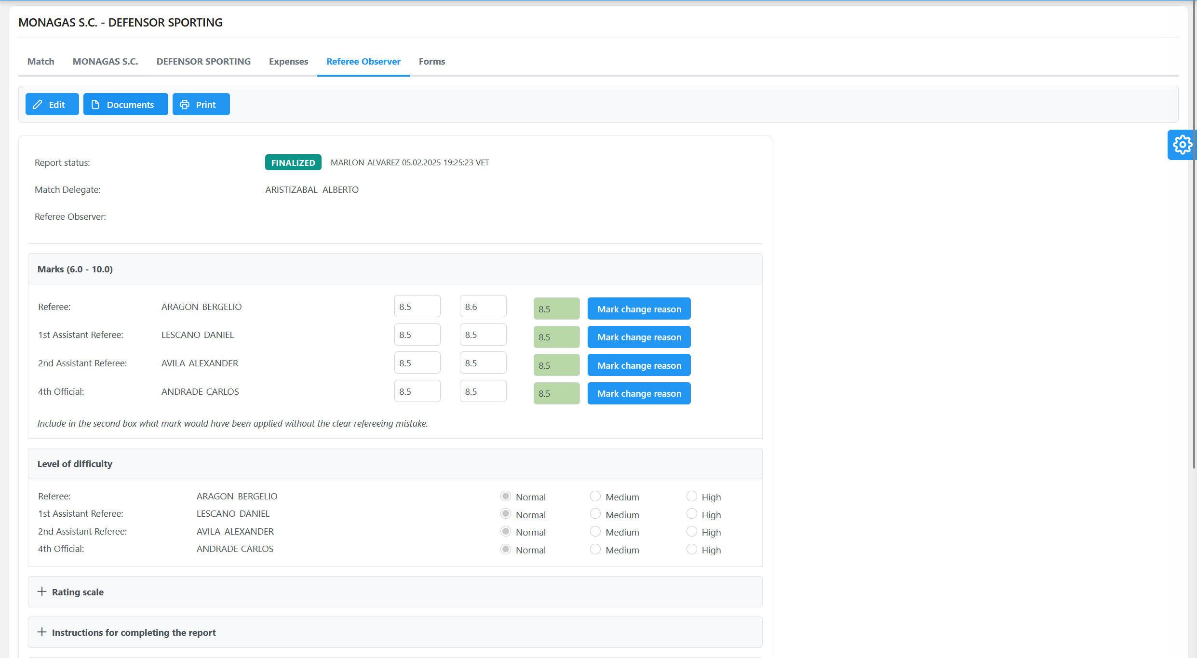Select High difficulty for Referee Aragon
This screenshot has width=1197, height=658.
coord(691,496)
